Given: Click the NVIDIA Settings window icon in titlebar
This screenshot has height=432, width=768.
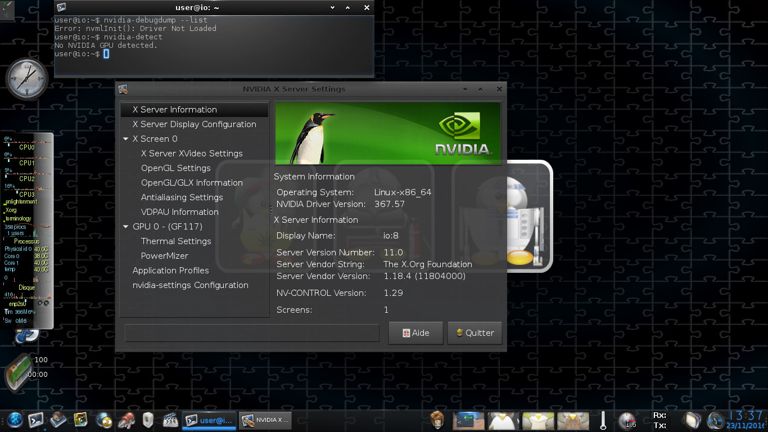Looking at the screenshot, I should tap(123, 89).
